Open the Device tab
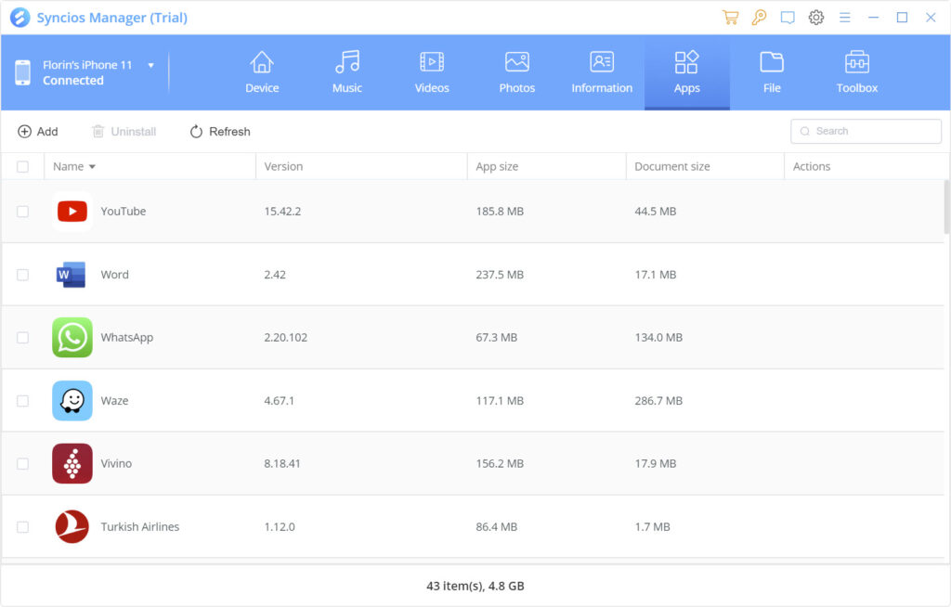 262,72
